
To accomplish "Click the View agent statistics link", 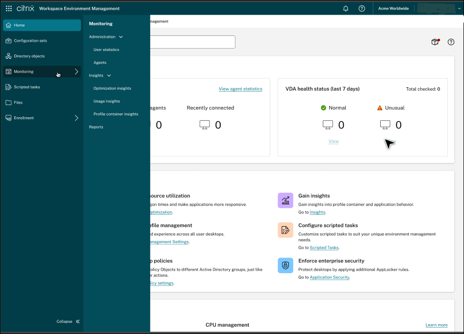I will coord(240,89).
